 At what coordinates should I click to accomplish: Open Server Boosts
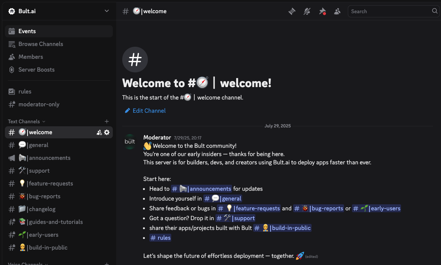click(x=59, y=70)
